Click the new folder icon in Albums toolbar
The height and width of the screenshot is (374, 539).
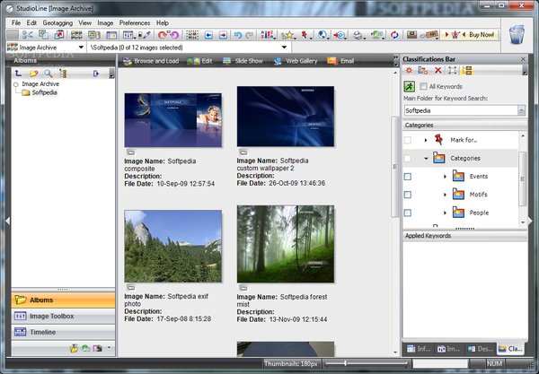(33, 73)
